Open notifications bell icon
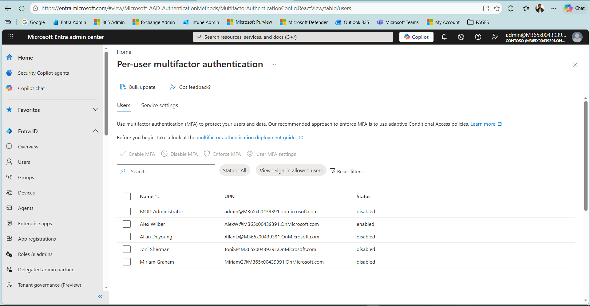The height and width of the screenshot is (306, 590). coord(444,37)
